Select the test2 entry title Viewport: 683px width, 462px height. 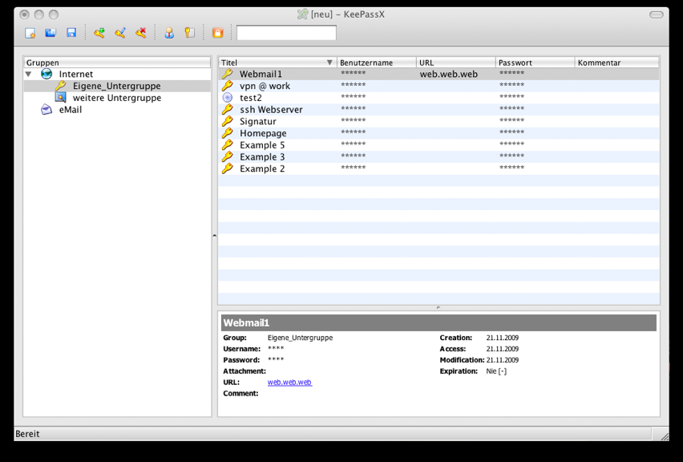tap(251, 98)
